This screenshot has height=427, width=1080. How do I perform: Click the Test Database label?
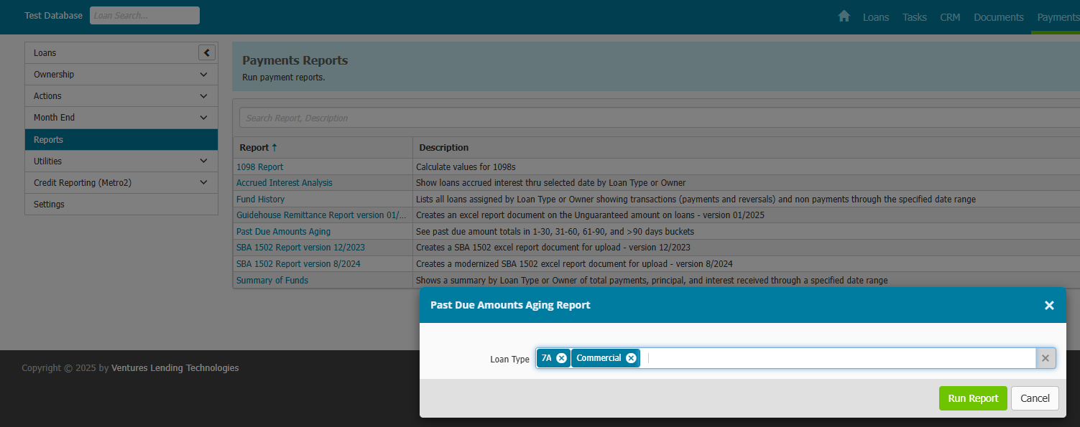54,16
